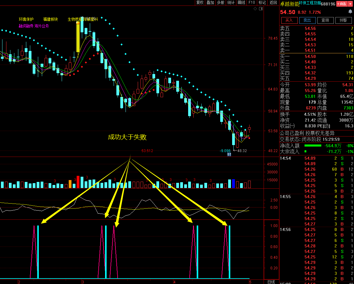
Task: Open F10 company info
Action: [x=252, y=2]
